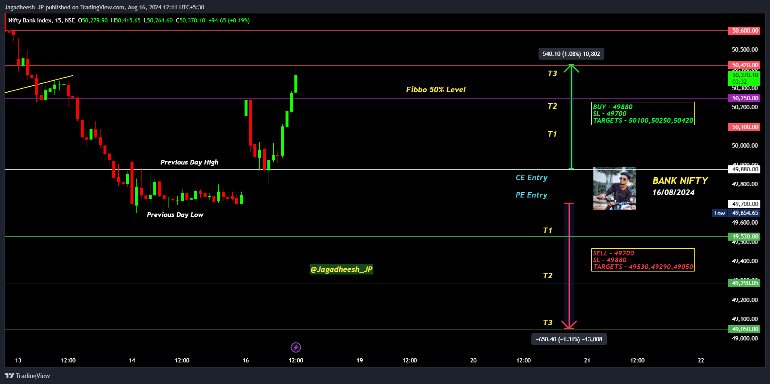Click the 49,880.00 white price label
This screenshot has width=770, height=384.
(744, 169)
